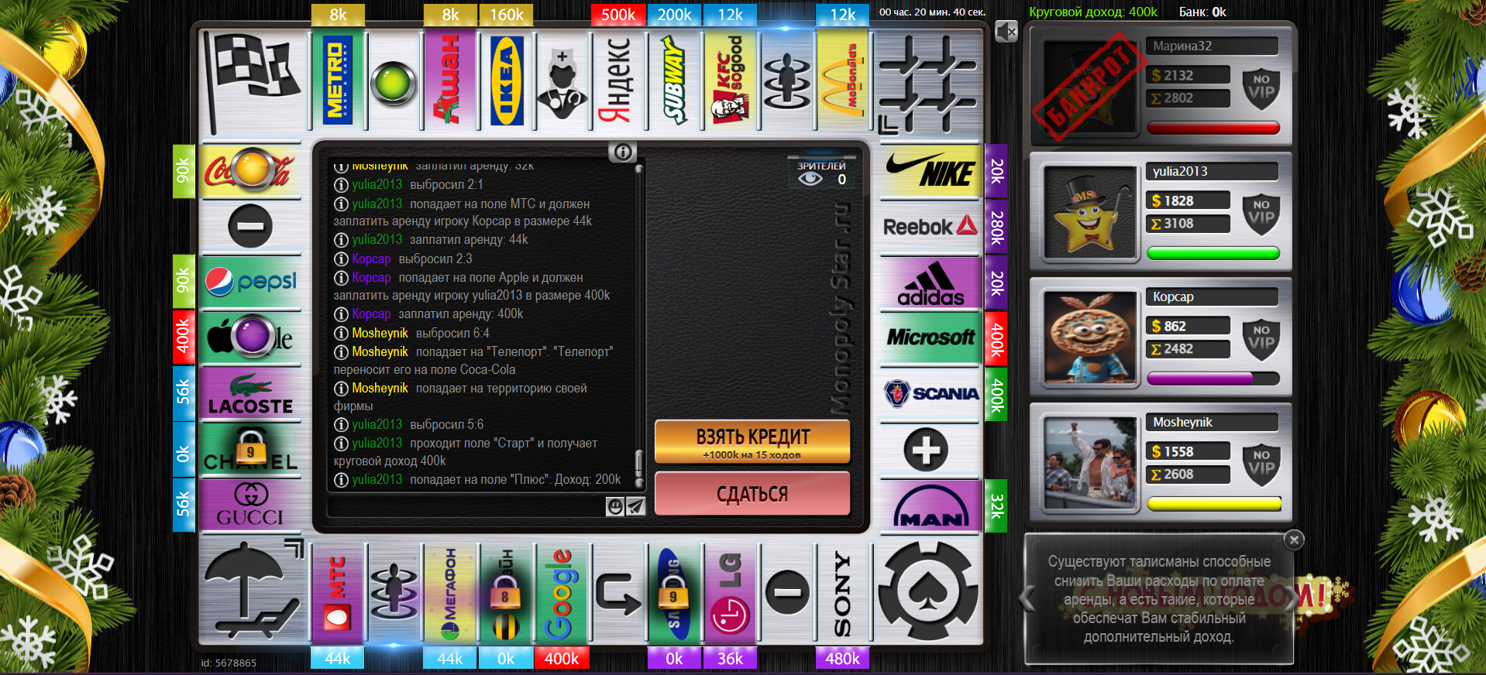This screenshot has width=1486, height=675.
Task: Click the casino chip corner cell
Action: coord(928,592)
